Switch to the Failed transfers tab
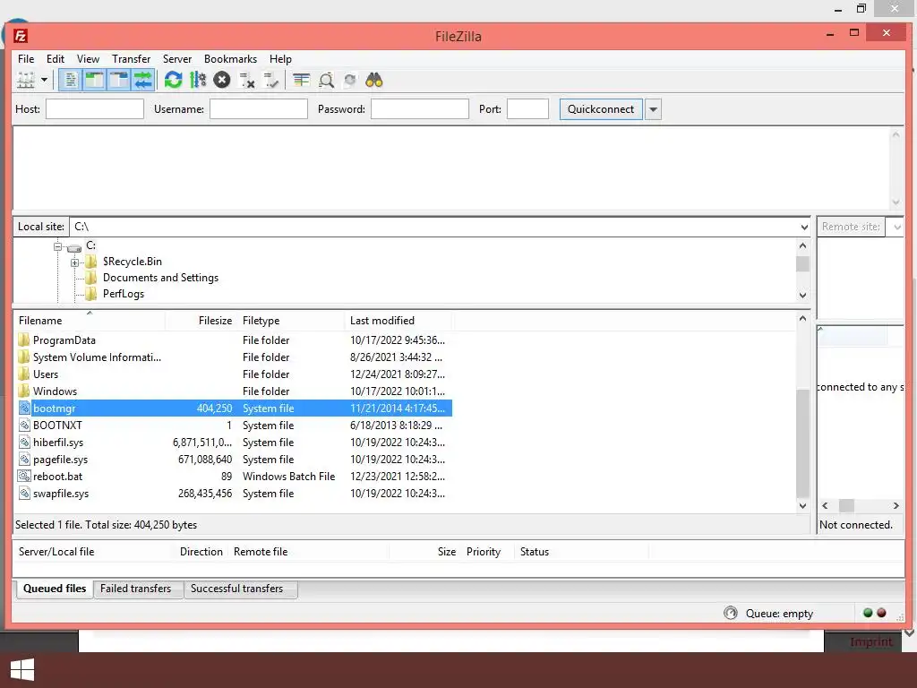The image size is (917, 688). [136, 589]
